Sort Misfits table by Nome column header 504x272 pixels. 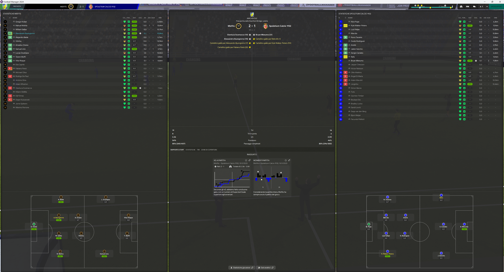[15, 18]
